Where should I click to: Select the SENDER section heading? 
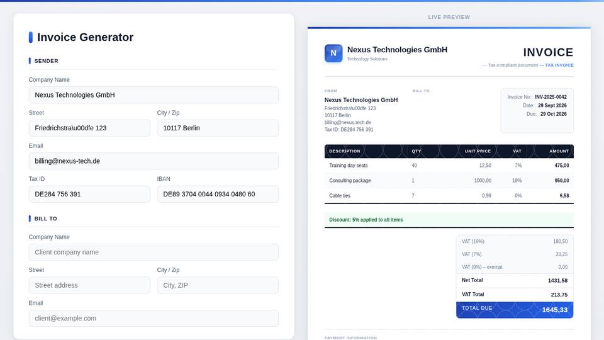[46, 61]
